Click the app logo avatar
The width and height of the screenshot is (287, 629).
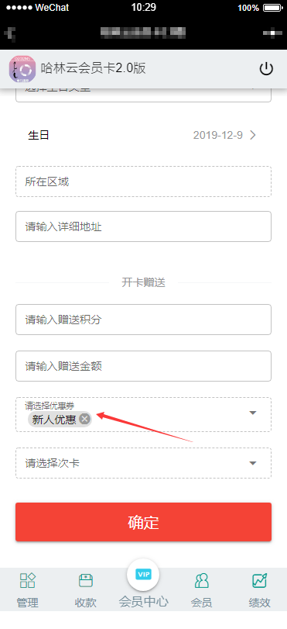22,69
